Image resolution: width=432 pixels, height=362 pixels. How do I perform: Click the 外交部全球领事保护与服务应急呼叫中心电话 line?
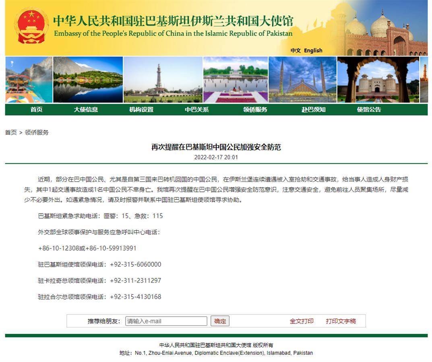[99, 232]
